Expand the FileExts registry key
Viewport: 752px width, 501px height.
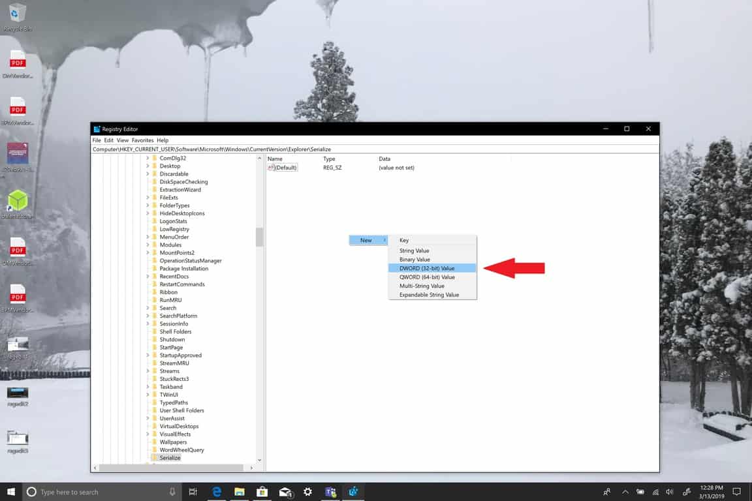pyautogui.click(x=148, y=198)
